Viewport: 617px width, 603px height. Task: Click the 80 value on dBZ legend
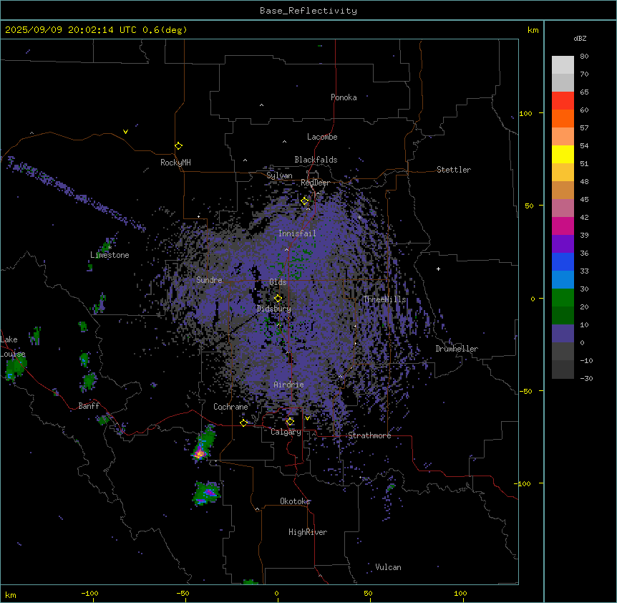[584, 57]
